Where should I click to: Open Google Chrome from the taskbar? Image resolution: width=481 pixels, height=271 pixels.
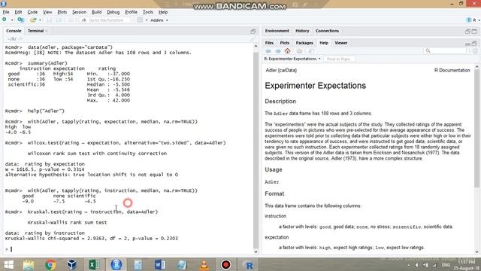(x=50, y=264)
